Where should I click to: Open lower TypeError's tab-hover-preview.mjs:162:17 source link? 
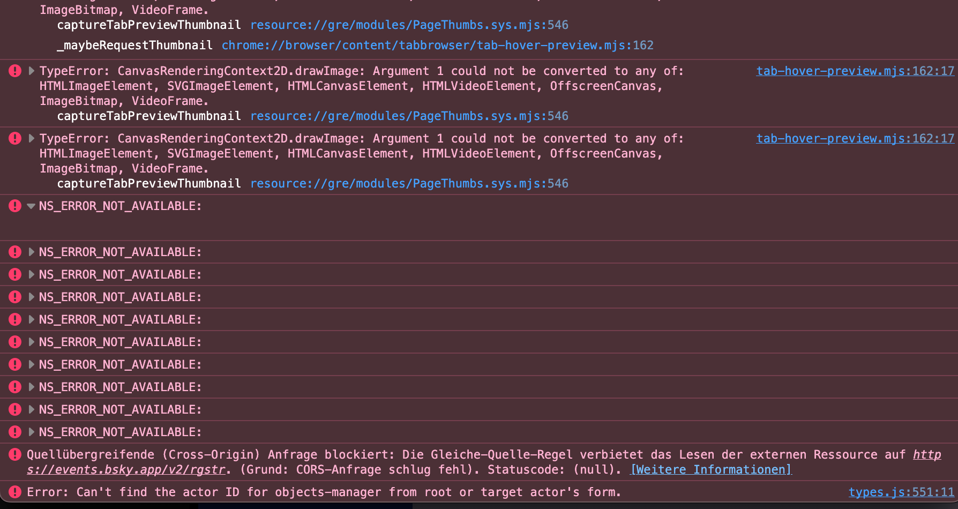pyautogui.click(x=855, y=138)
